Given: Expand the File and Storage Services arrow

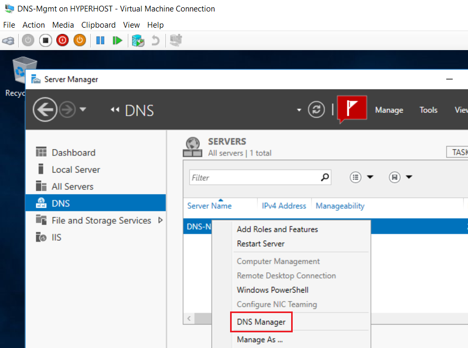Looking at the screenshot, I should 161,220.
